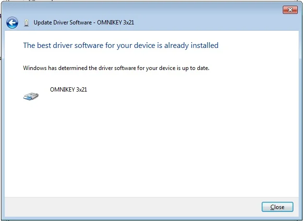Click the Close button at bottom
This screenshot has width=303, height=221.
click(277, 207)
